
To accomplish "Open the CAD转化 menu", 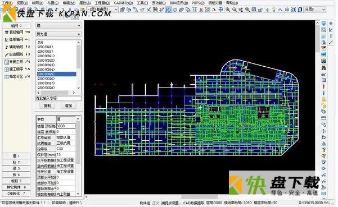I will tap(123, 3).
